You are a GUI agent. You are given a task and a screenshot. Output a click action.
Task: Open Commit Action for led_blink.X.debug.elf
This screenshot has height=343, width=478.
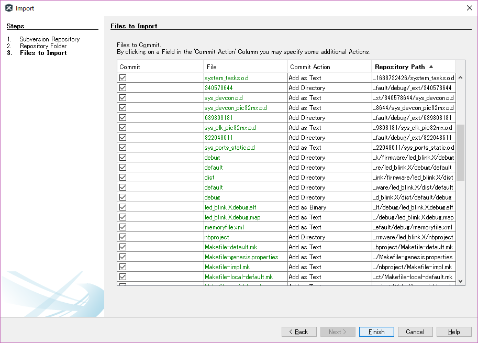pyautogui.click(x=329, y=207)
